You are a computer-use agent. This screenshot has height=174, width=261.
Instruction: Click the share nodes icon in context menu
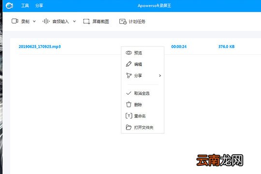click(x=129, y=75)
